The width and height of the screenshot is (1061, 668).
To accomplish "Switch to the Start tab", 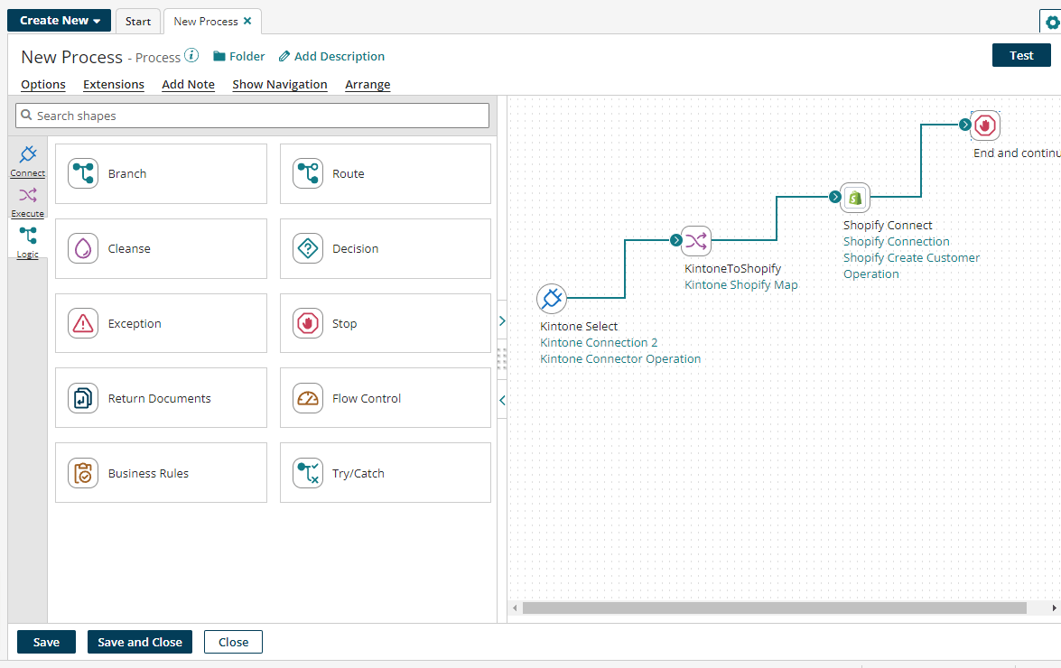I will pos(138,22).
